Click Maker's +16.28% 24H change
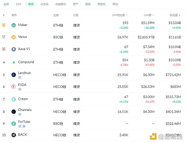The height and width of the screenshot is (143, 186). 149,28
